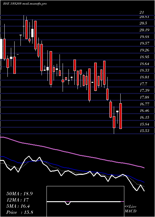The image size is (155, 217).
Task: Click the 17.7 price axis label
Action: point(143,84)
